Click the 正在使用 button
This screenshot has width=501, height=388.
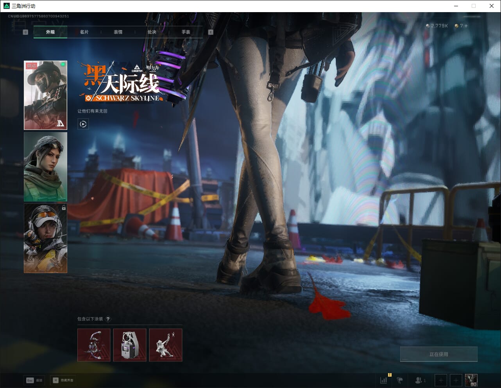[x=438, y=354]
